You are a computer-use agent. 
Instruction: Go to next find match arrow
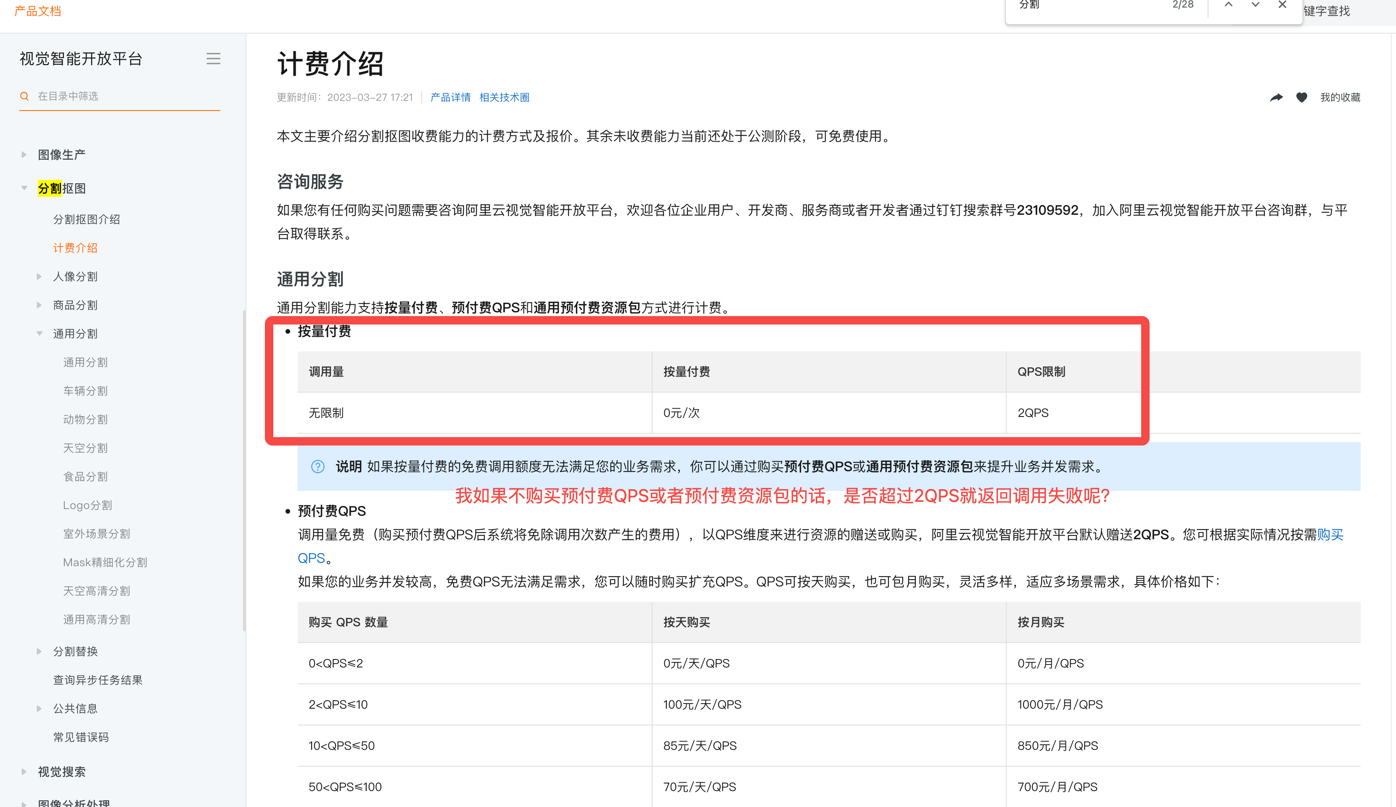[x=1255, y=5]
